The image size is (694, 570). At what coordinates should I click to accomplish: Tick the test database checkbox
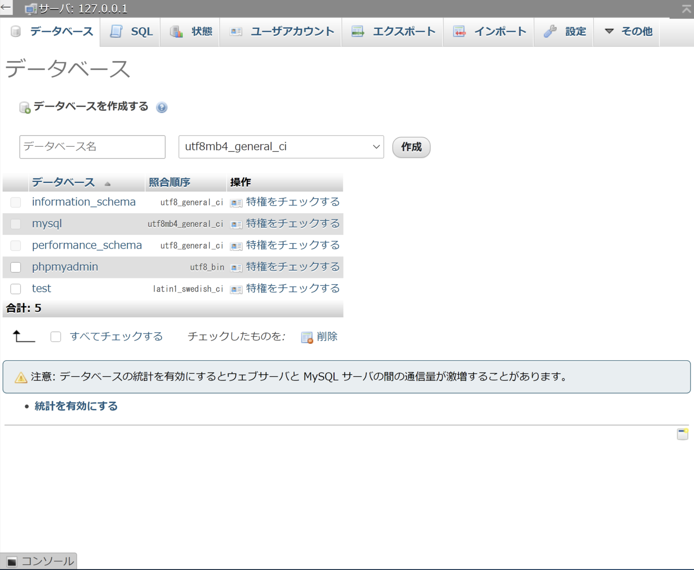[16, 289]
